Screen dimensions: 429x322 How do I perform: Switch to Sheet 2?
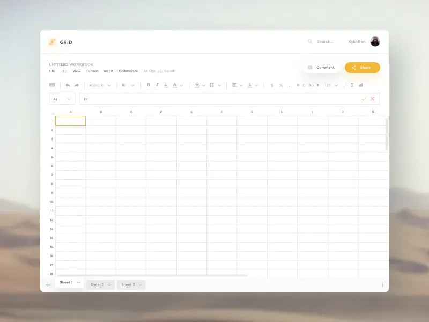(x=98, y=284)
